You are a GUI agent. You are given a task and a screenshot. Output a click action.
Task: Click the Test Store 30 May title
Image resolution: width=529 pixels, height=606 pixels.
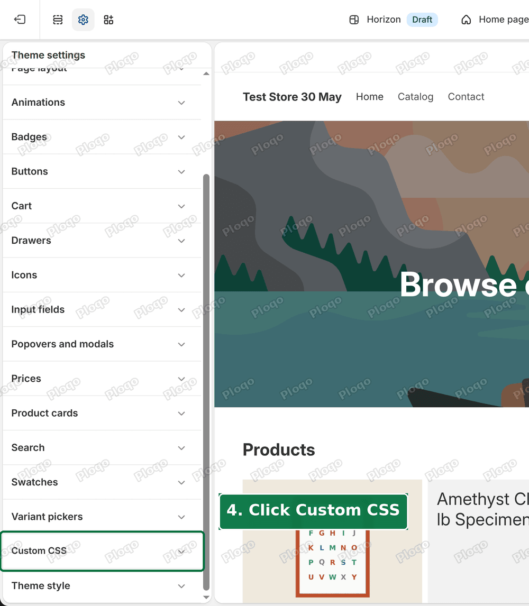coord(292,97)
